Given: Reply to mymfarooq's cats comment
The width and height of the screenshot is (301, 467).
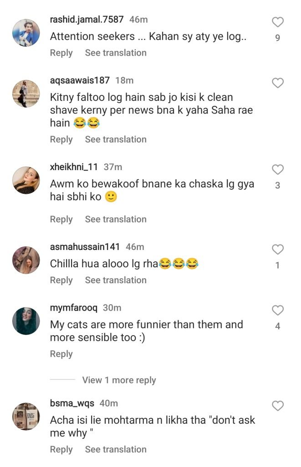Looking at the screenshot, I should pyautogui.click(x=61, y=354).
